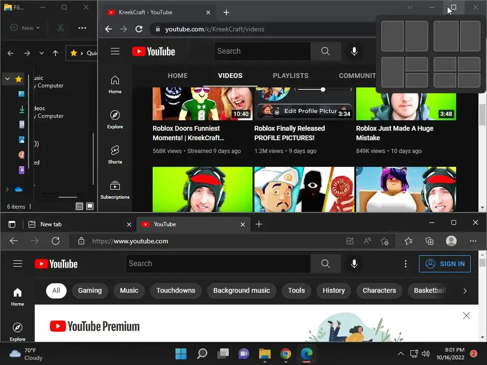Go back in File Explorer navigation
Viewport: 487px width, 365px height.
click(10, 53)
